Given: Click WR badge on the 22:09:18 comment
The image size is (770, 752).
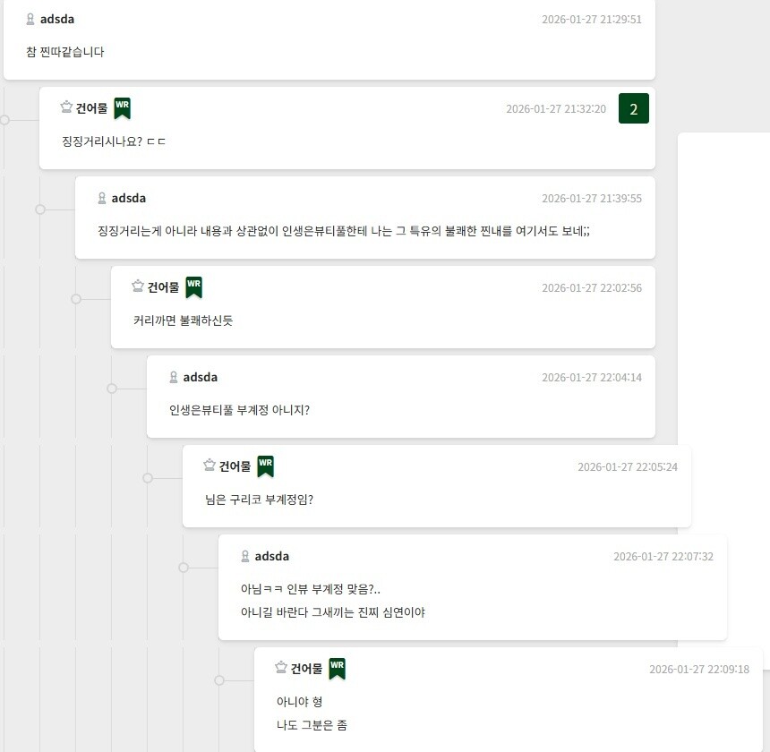Looking at the screenshot, I should pos(338,669).
